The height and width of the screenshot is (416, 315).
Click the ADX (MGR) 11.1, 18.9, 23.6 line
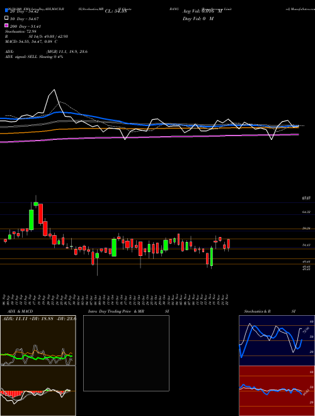pos(47,52)
